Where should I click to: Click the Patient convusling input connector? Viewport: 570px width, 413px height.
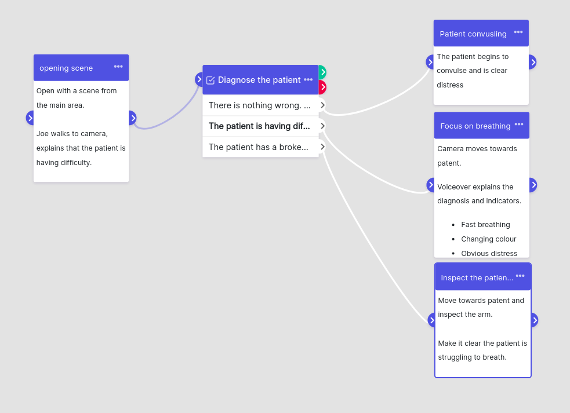click(430, 62)
